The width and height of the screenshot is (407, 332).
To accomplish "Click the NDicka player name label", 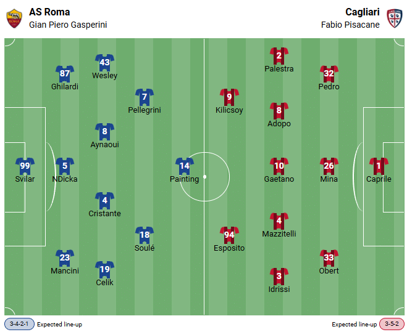I will 65,179.
